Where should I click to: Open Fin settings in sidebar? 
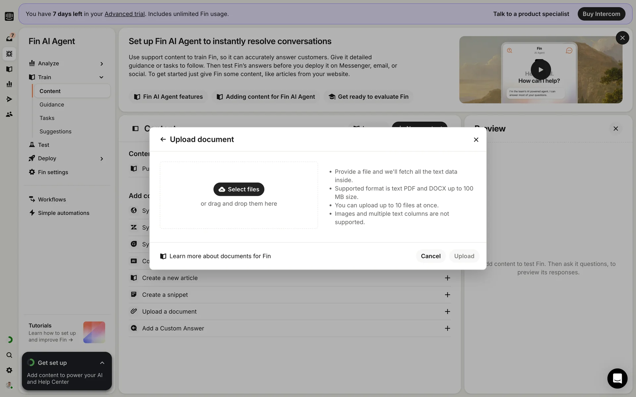53,172
